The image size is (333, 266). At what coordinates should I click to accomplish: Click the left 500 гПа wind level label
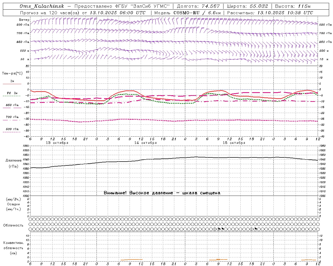[x=23, y=25]
